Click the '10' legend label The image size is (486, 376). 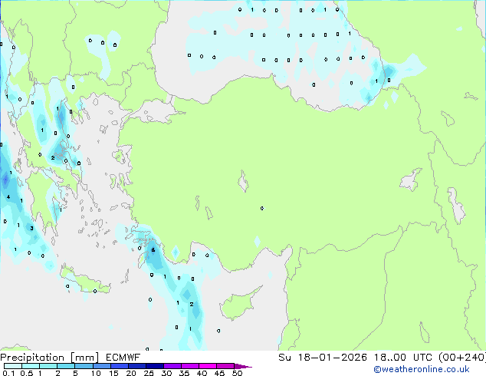96,373
